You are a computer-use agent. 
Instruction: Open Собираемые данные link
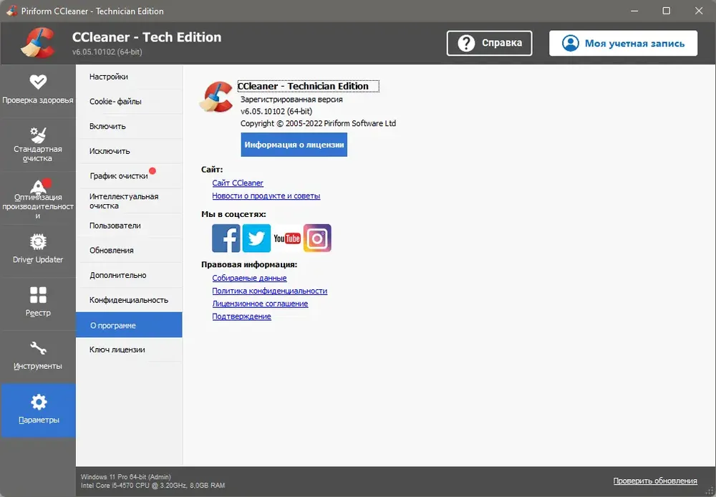pos(249,278)
